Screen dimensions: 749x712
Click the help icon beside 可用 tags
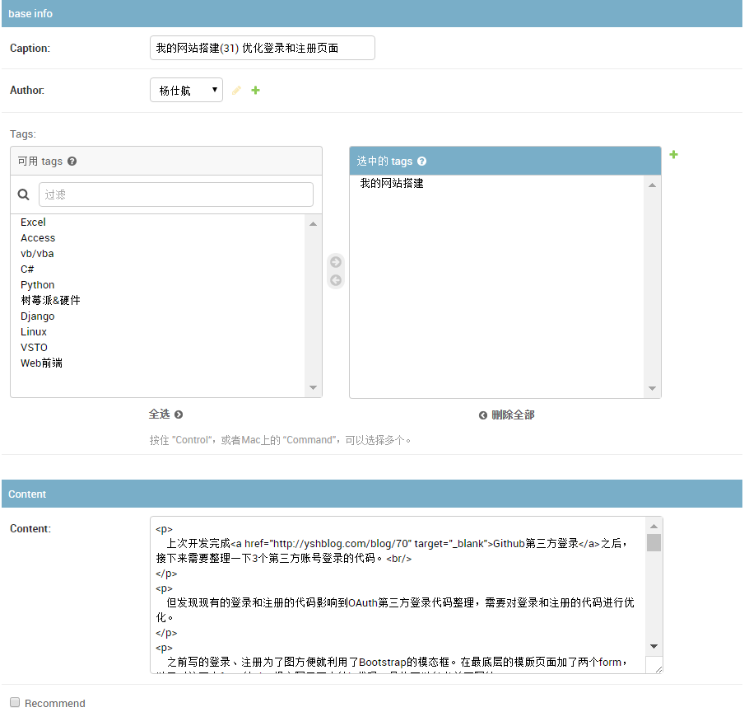(x=72, y=162)
